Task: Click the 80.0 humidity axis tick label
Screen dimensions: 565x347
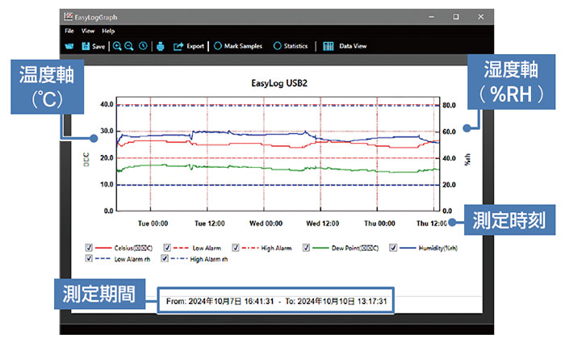Action: (449, 105)
